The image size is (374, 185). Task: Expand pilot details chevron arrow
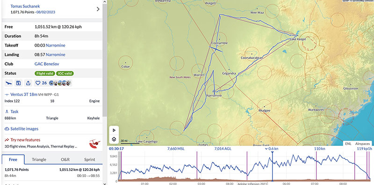[98, 9]
